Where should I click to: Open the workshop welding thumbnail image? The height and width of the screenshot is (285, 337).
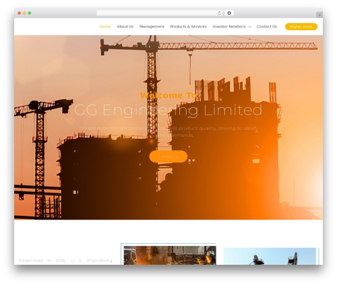(x=170, y=255)
